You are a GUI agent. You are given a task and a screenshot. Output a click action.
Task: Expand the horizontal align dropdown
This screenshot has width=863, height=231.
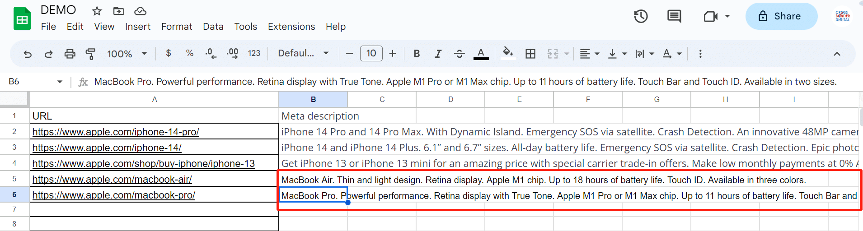(589, 54)
